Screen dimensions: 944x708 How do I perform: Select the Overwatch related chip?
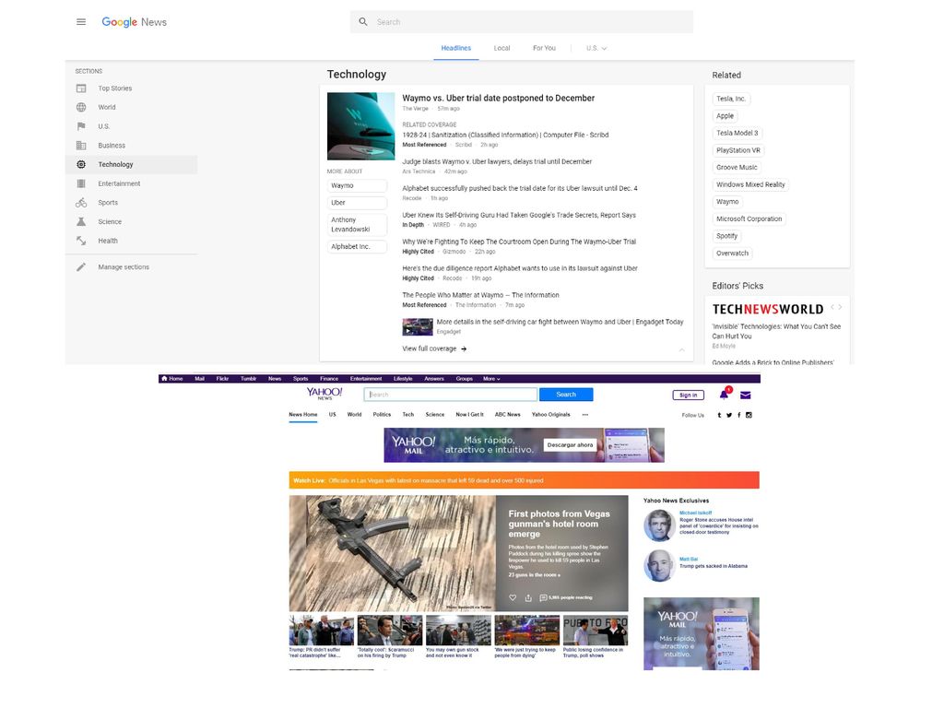click(x=732, y=254)
